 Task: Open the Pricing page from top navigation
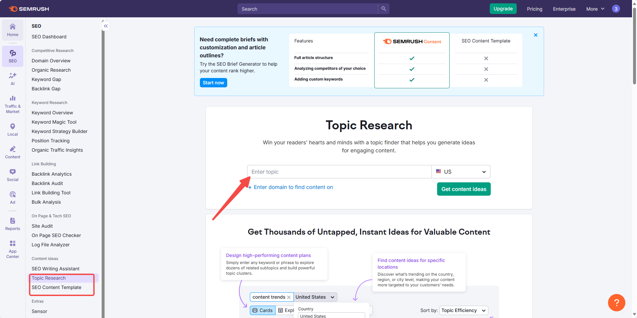[x=534, y=9]
